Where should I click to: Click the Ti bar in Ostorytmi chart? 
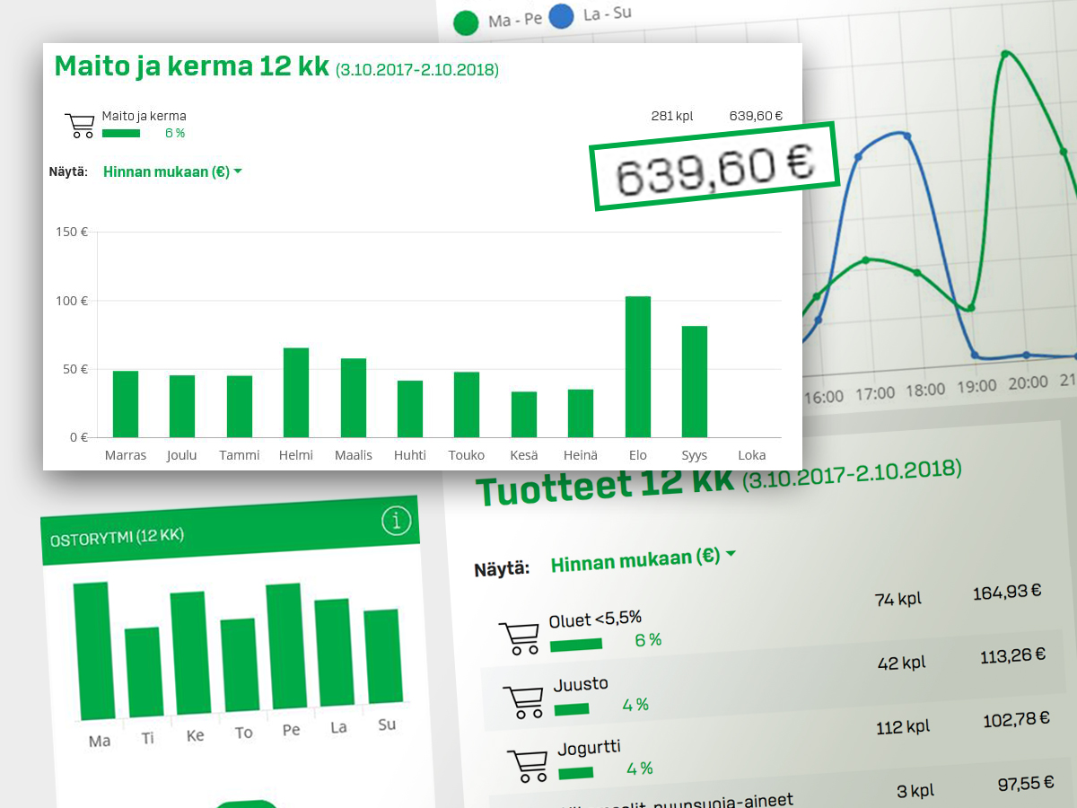click(x=144, y=672)
